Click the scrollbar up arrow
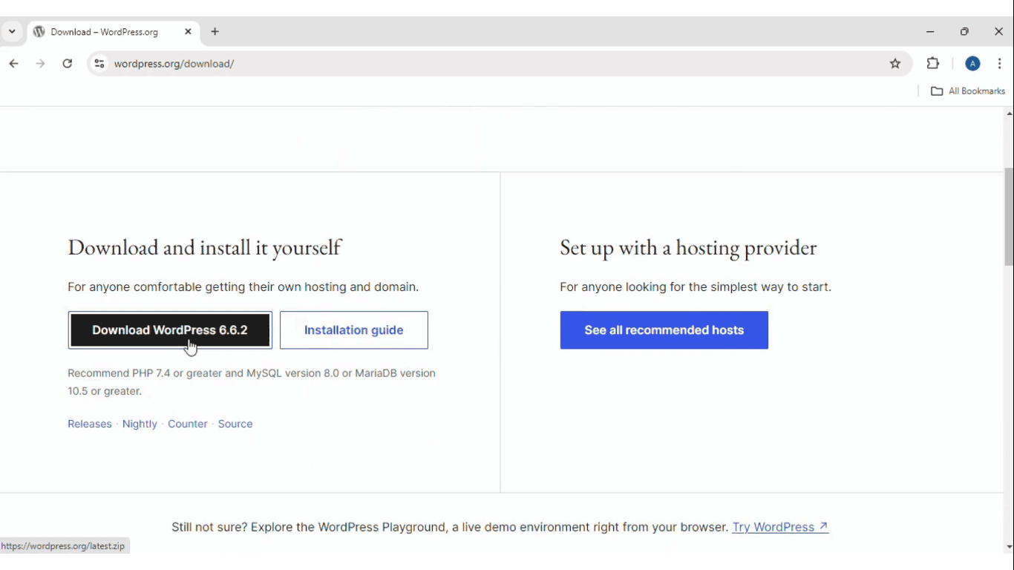The height and width of the screenshot is (570, 1014). 1009,114
